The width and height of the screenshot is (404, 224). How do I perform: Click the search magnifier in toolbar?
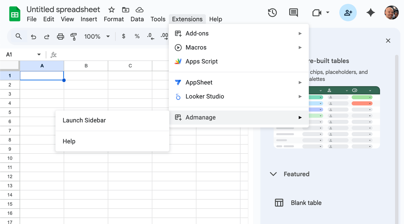pyautogui.click(x=19, y=36)
